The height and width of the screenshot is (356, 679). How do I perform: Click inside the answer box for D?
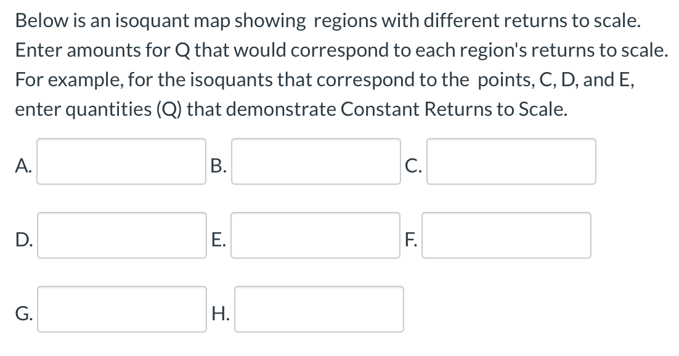pyautogui.click(x=121, y=235)
